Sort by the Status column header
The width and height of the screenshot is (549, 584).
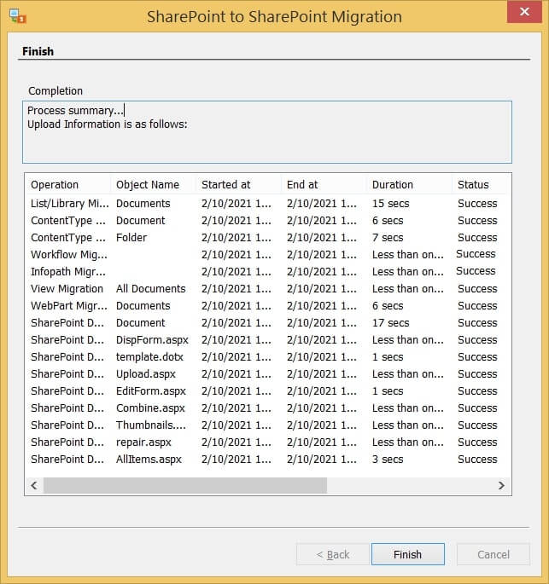pyautogui.click(x=480, y=185)
